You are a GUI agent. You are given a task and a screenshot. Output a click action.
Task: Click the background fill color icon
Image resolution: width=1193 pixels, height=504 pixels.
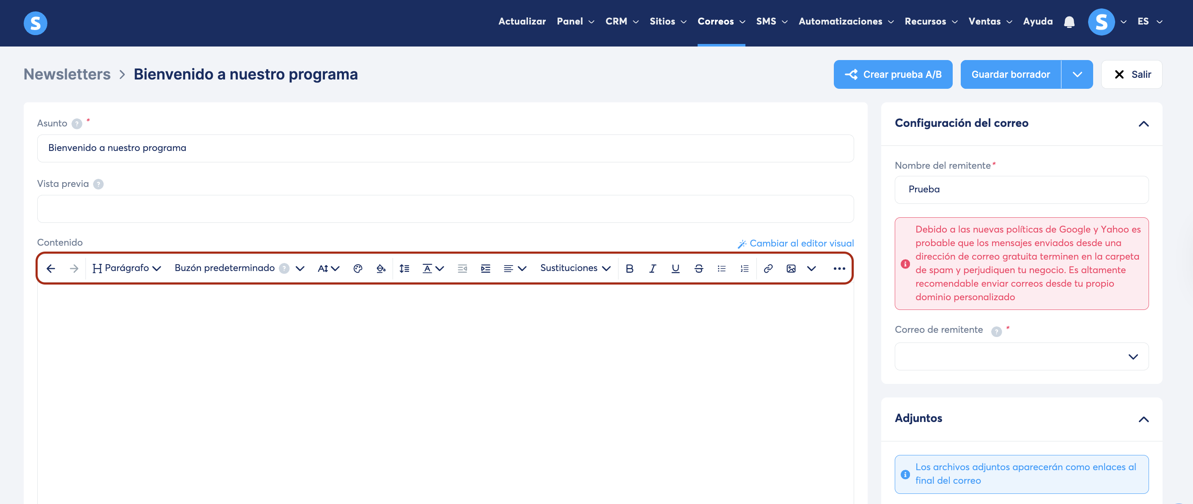coord(381,268)
